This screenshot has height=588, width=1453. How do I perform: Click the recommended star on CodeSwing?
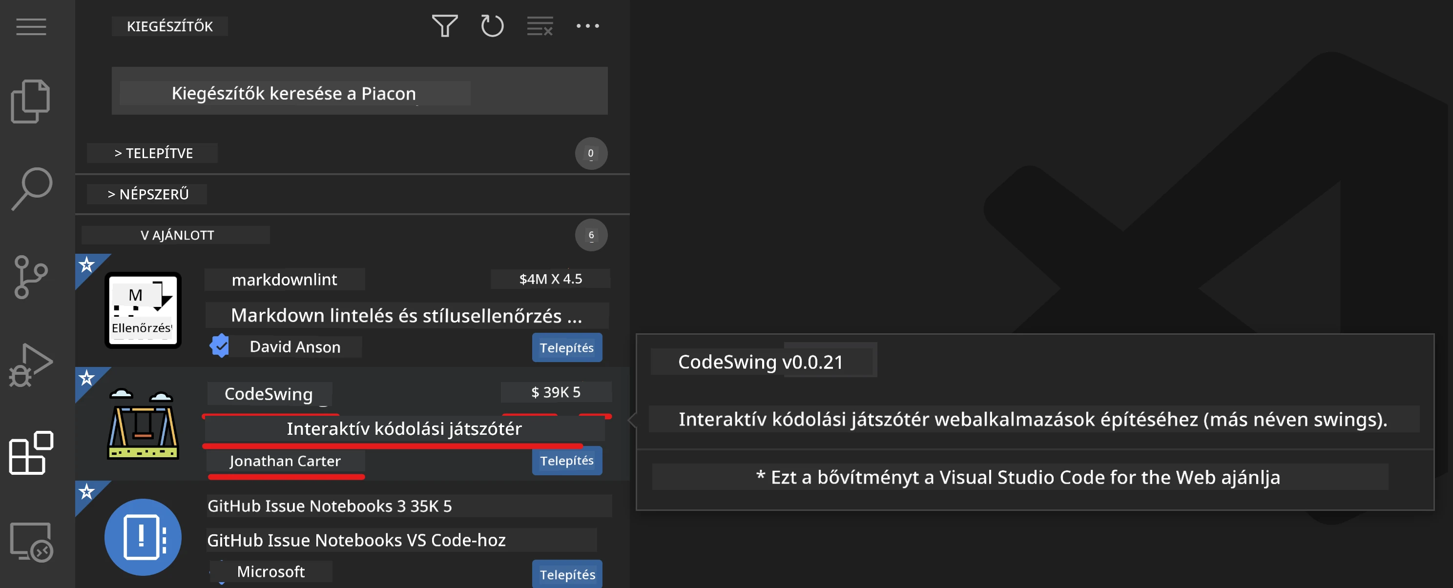pyautogui.click(x=86, y=377)
